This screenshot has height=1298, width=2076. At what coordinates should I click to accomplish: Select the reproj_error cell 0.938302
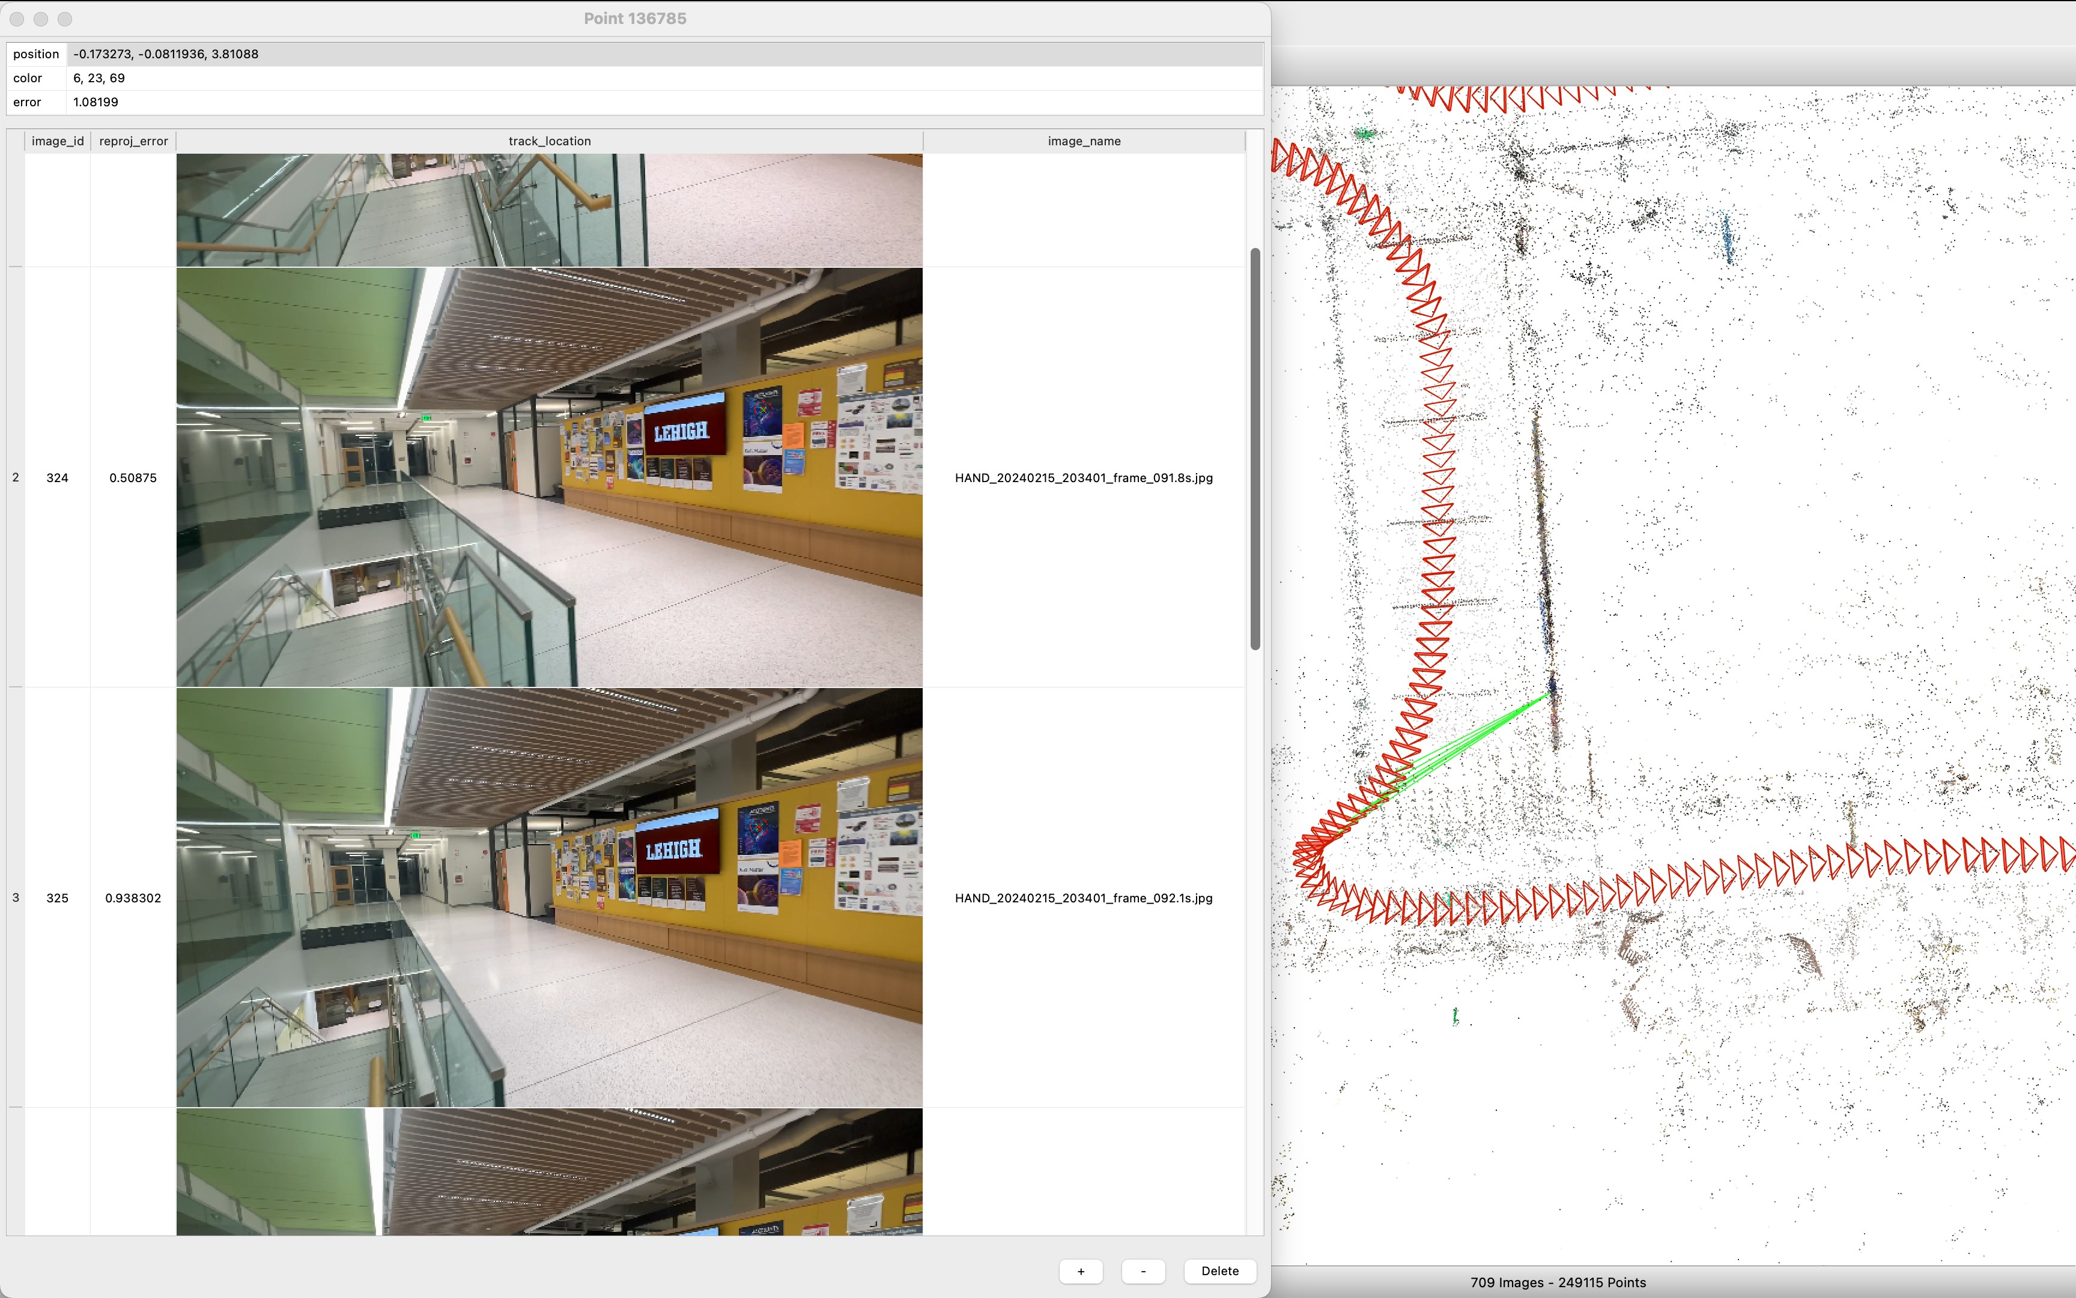[x=133, y=898]
